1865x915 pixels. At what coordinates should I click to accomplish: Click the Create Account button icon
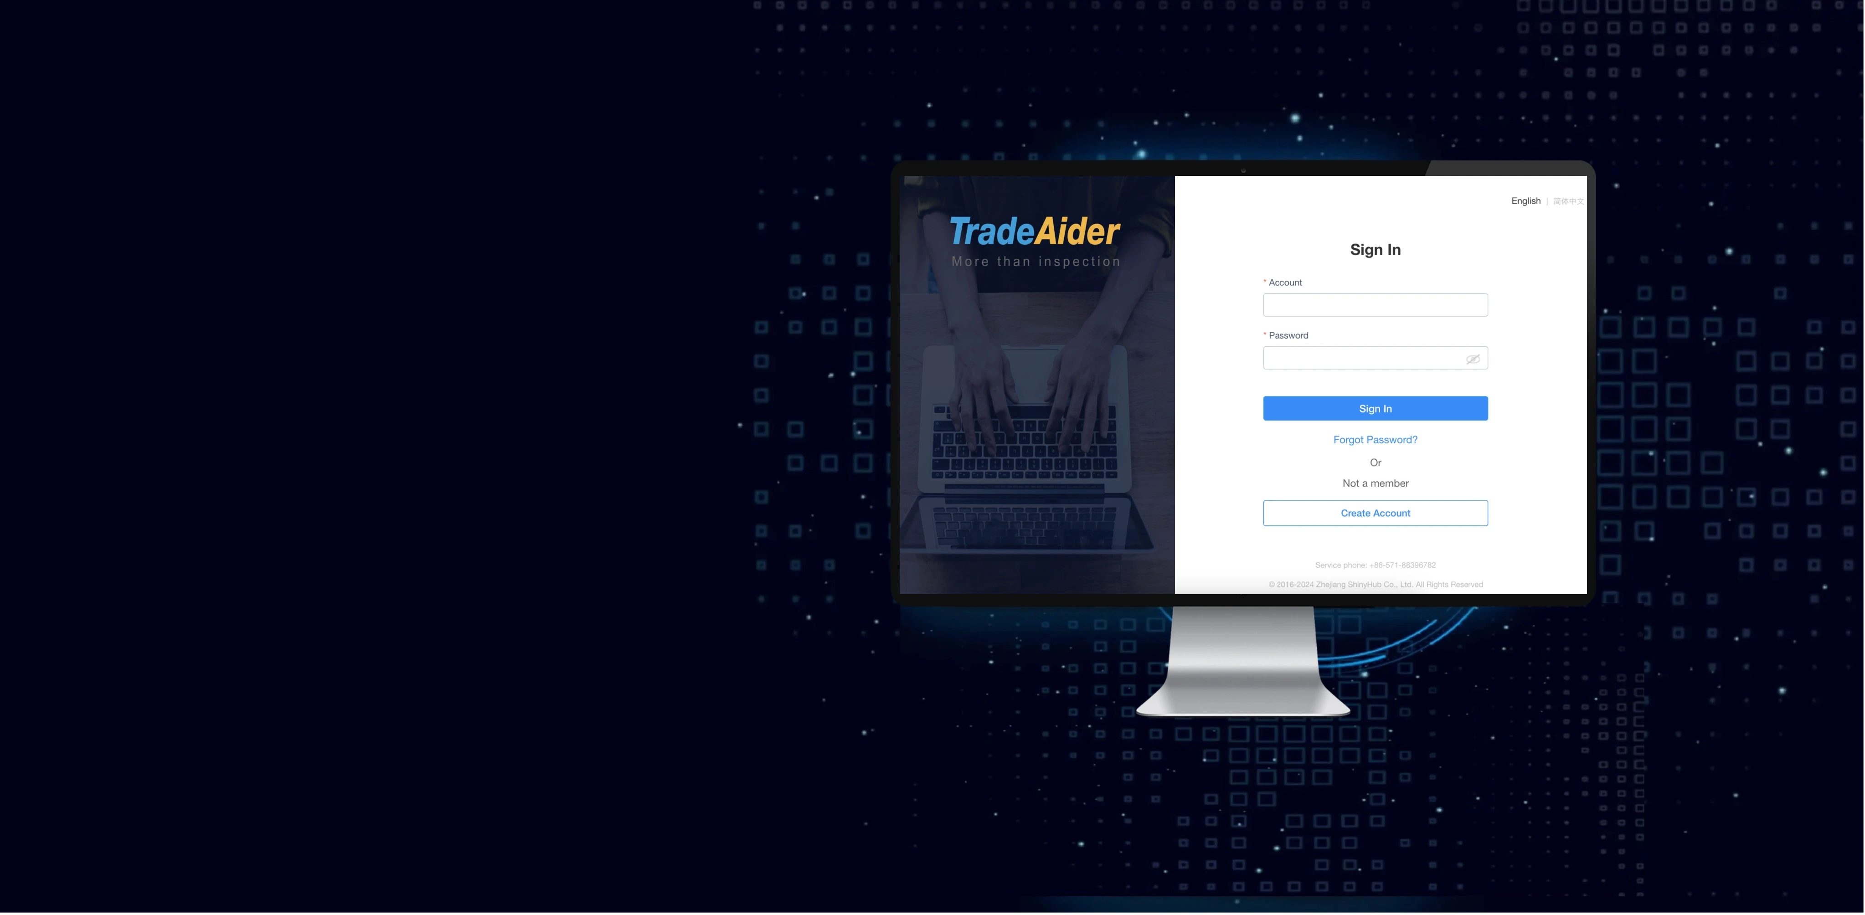1375,512
